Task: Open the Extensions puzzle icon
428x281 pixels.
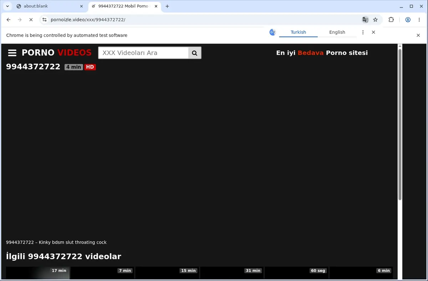Action: [391, 20]
